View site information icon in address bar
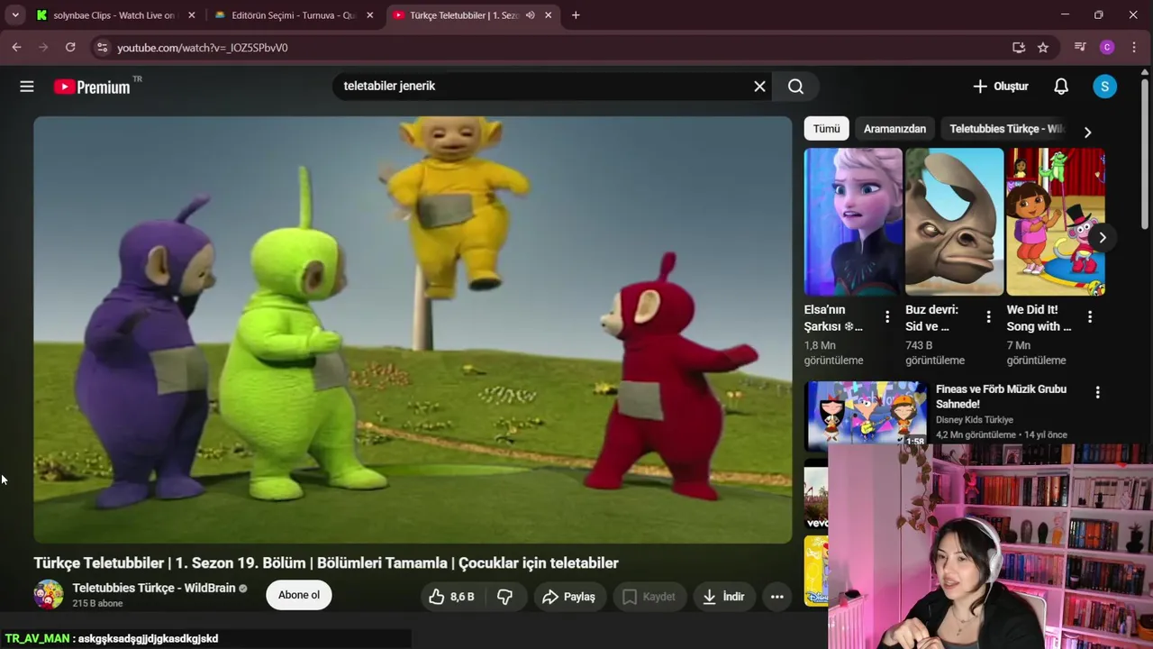1153x649 pixels. click(102, 48)
